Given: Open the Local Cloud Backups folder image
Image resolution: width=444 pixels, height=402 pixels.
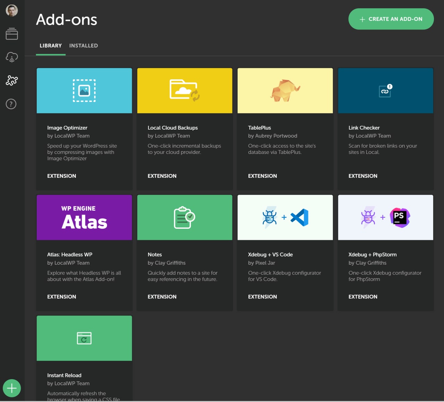Looking at the screenshot, I should (185, 90).
